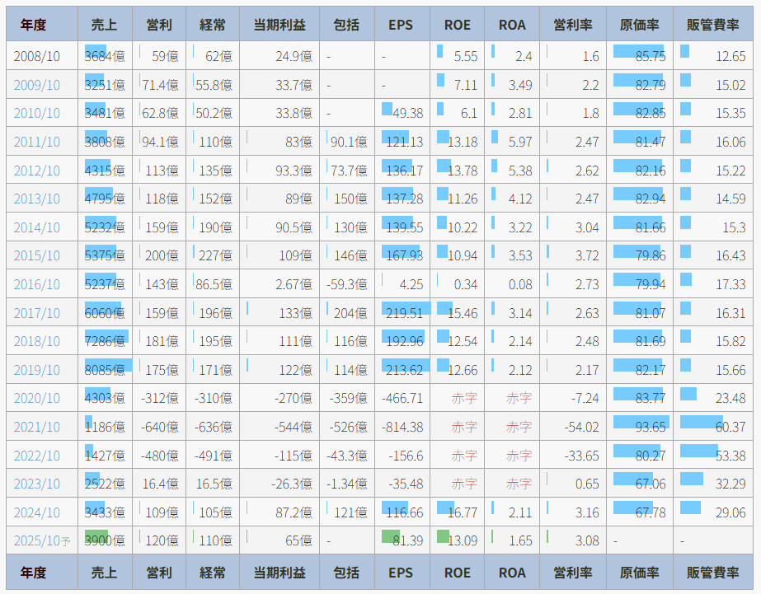Select the ROE header in top row
The image size is (761, 594).
click(457, 25)
